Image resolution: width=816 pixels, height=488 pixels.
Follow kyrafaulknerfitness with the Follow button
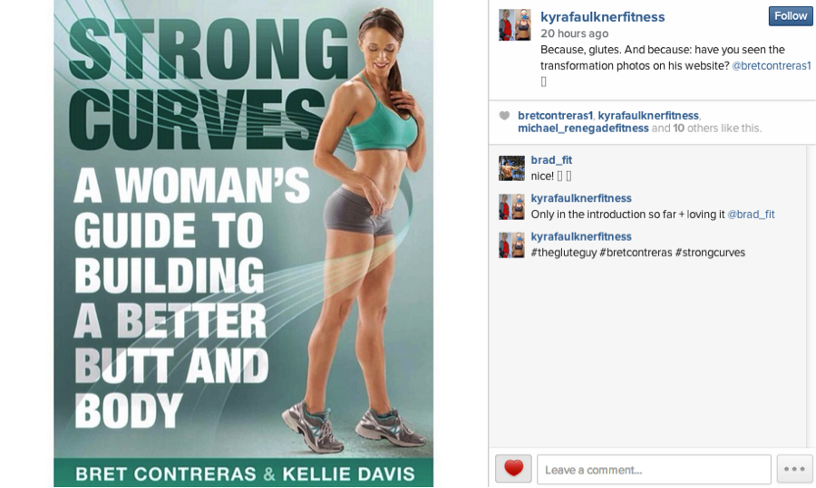[790, 16]
